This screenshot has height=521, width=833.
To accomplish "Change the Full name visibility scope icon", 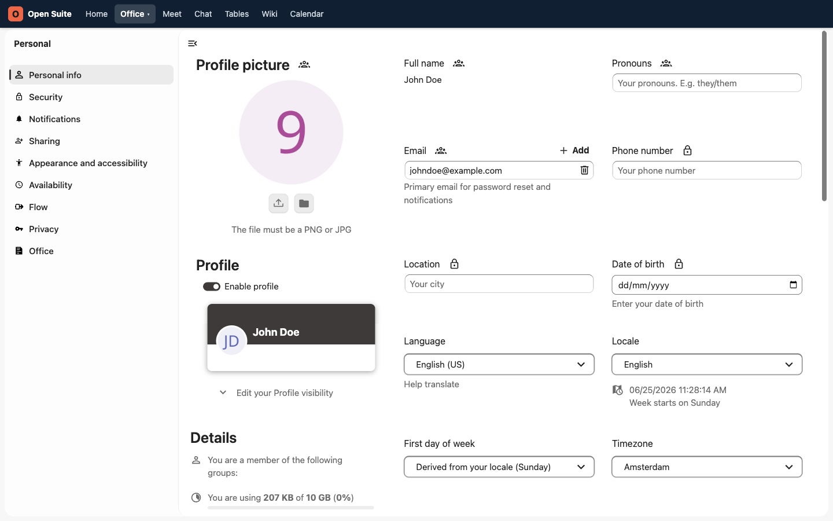I will [459, 63].
